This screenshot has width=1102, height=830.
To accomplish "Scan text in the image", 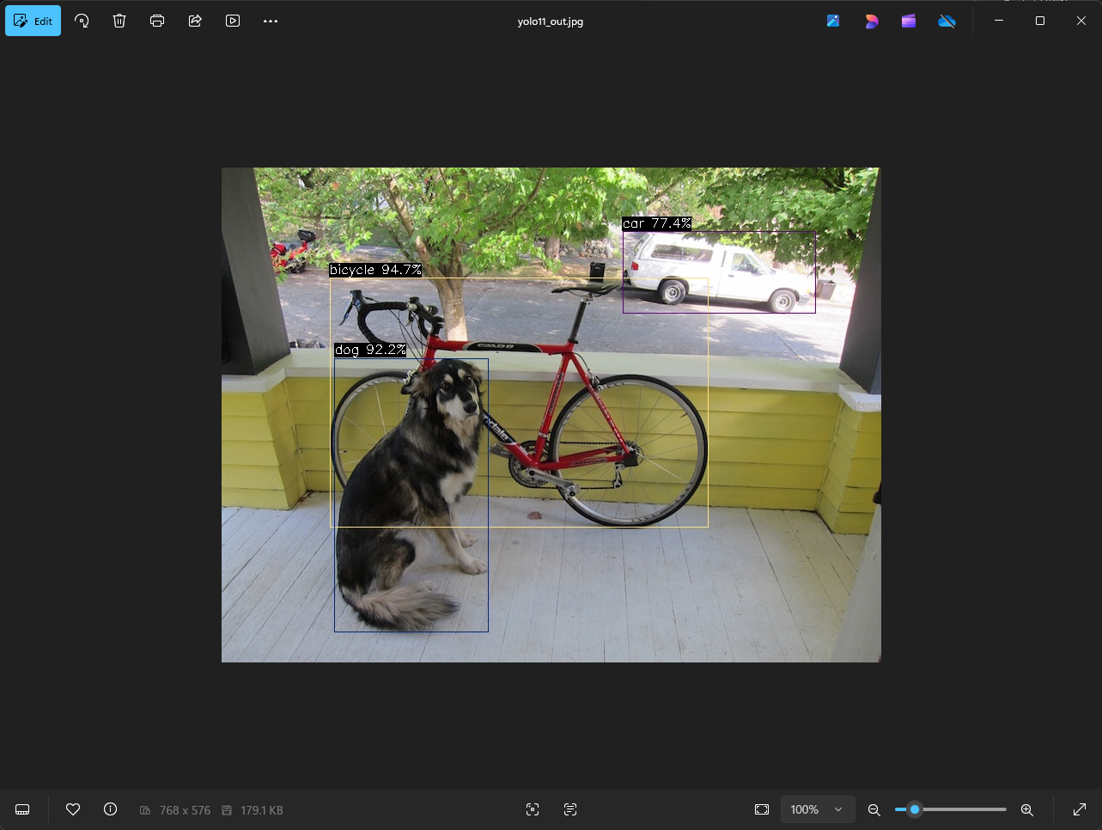I will pos(570,809).
